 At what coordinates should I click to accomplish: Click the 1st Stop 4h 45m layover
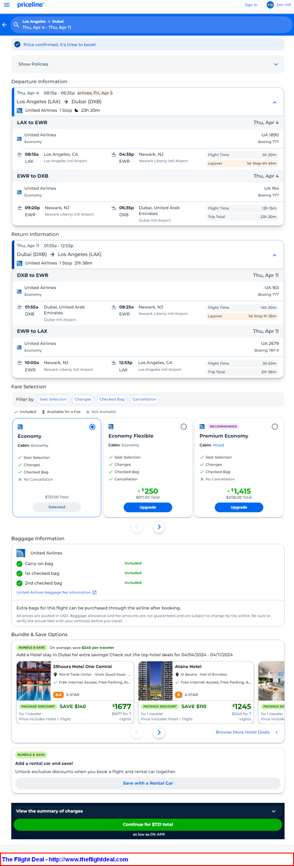[x=242, y=163]
